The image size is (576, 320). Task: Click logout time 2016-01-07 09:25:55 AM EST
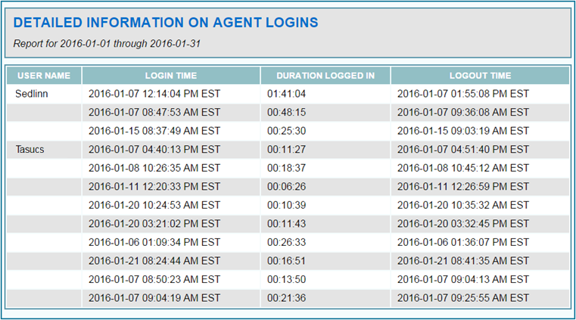tap(462, 298)
